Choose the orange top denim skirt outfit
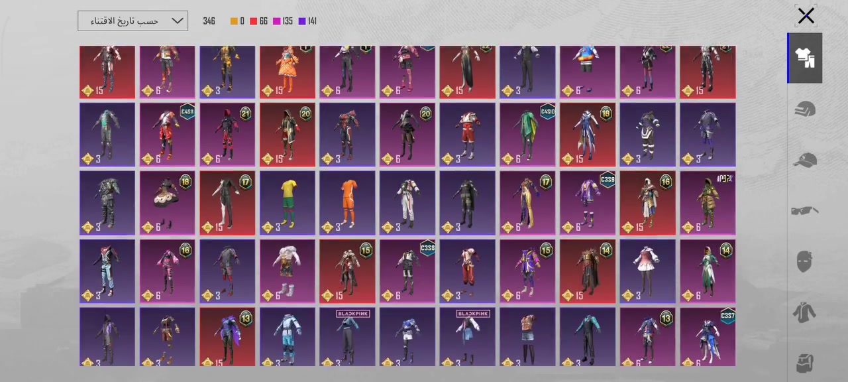The height and width of the screenshot is (382, 848). click(x=527, y=337)
